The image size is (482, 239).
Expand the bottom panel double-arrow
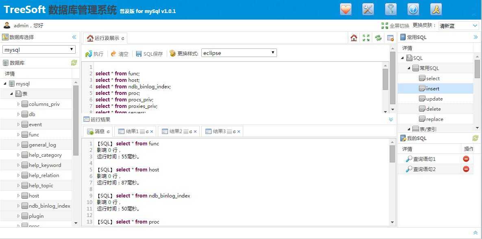pos(475,233)
